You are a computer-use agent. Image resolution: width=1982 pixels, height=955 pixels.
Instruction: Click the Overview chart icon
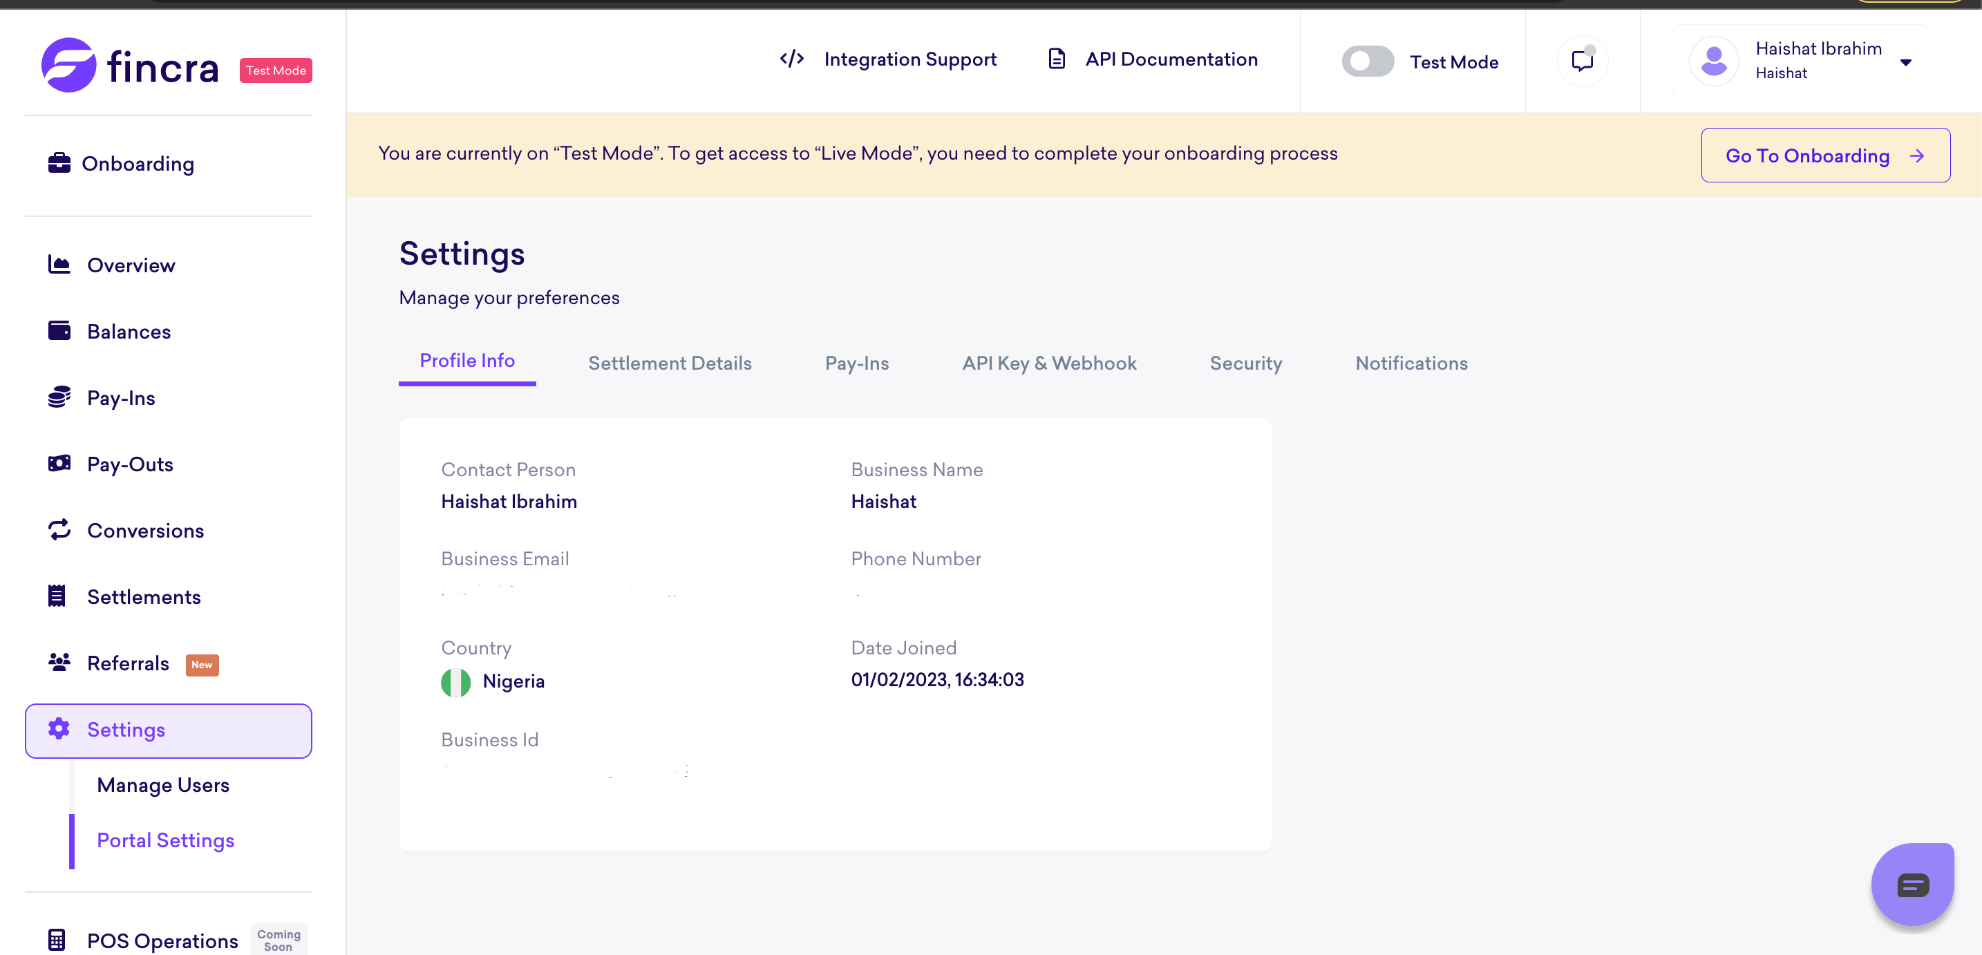click(x=59, y=265)
